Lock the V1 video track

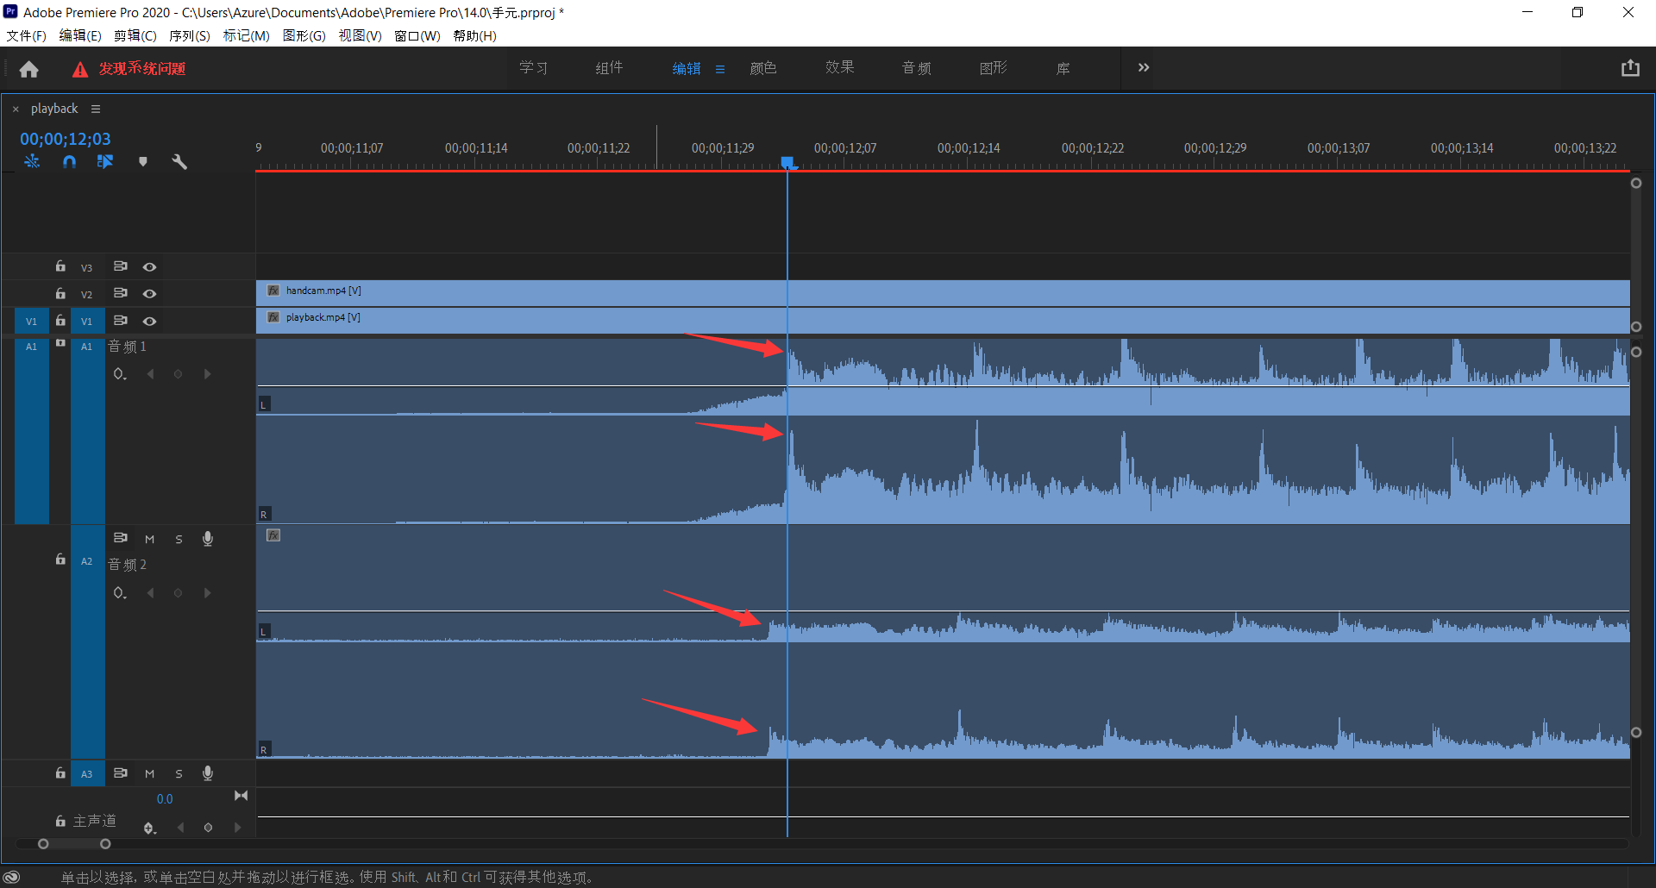[60, 321]
